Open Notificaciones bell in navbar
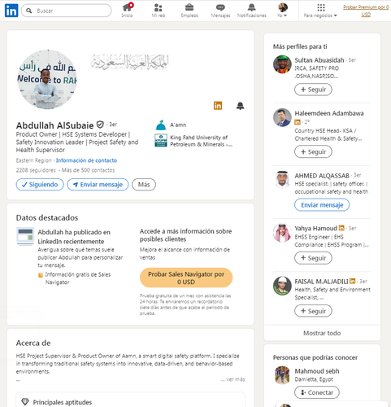Viewport: 391px width, 407px height. pos(252,11)
